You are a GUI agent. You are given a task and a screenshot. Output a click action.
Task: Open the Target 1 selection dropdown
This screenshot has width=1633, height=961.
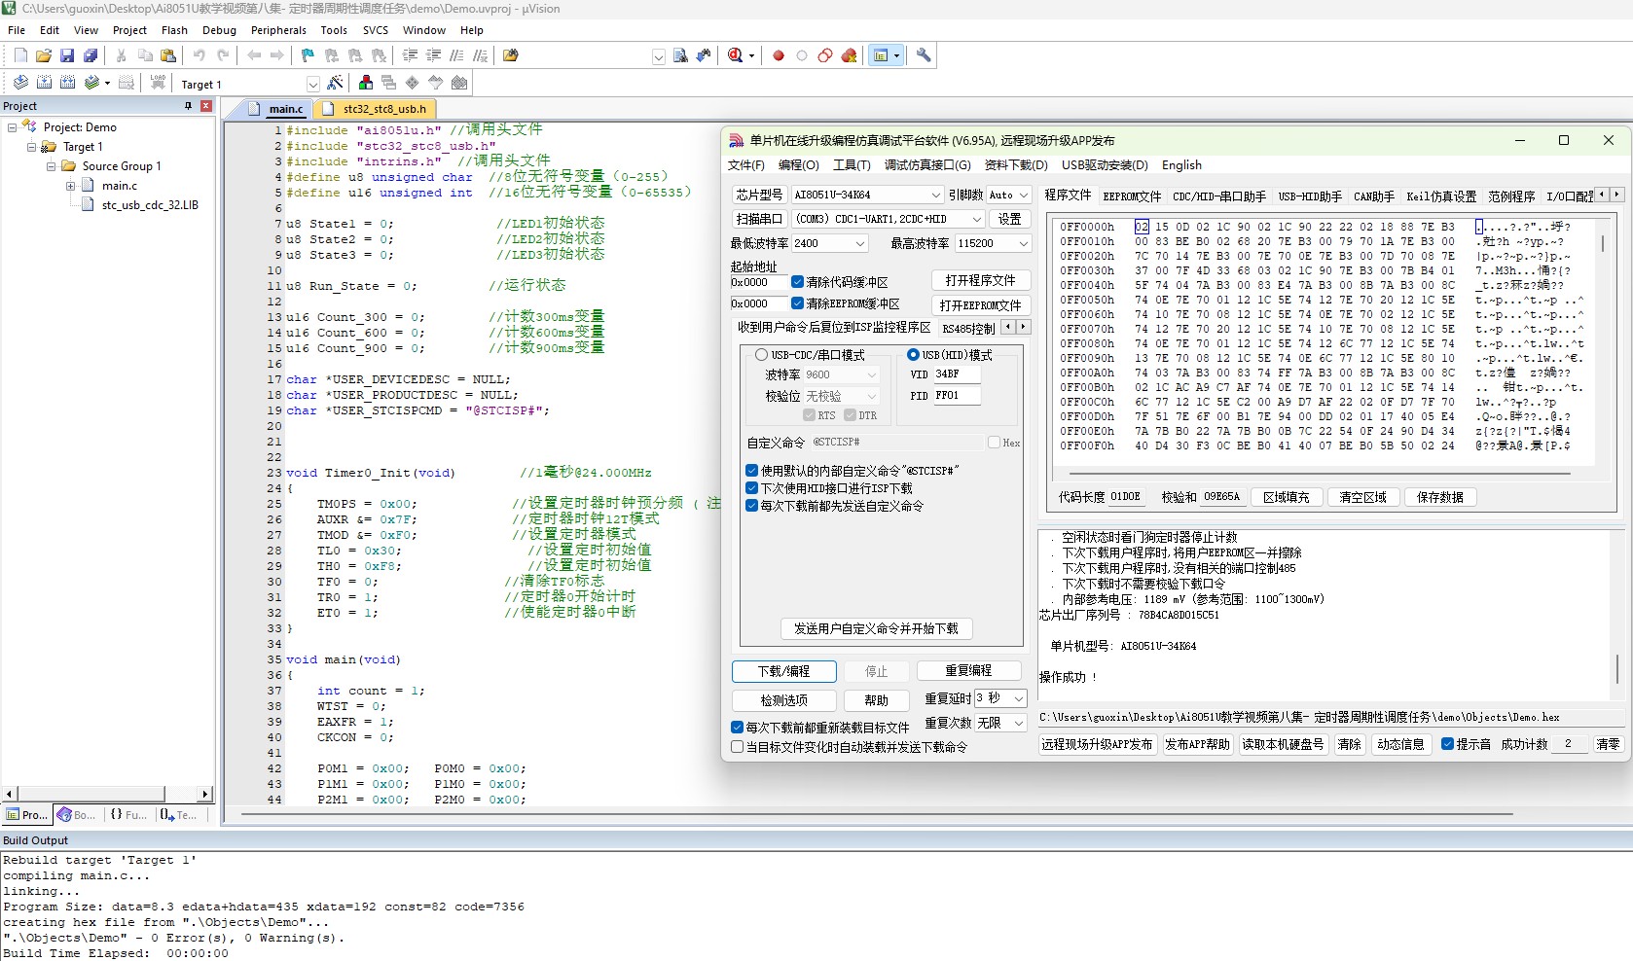(312, 84)
